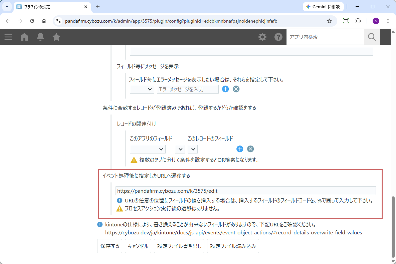Close the 'プラグインの設定' tab

coord(85,7)
